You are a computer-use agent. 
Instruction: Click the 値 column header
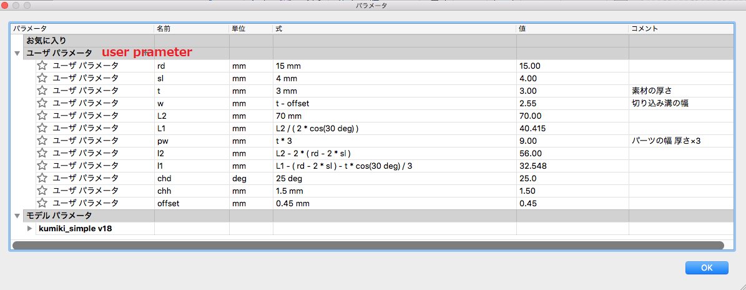[x=573, y=29]
